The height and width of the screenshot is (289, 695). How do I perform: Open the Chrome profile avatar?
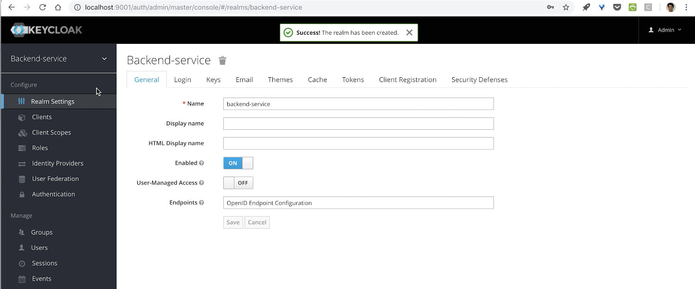click(x=671, y=7)
